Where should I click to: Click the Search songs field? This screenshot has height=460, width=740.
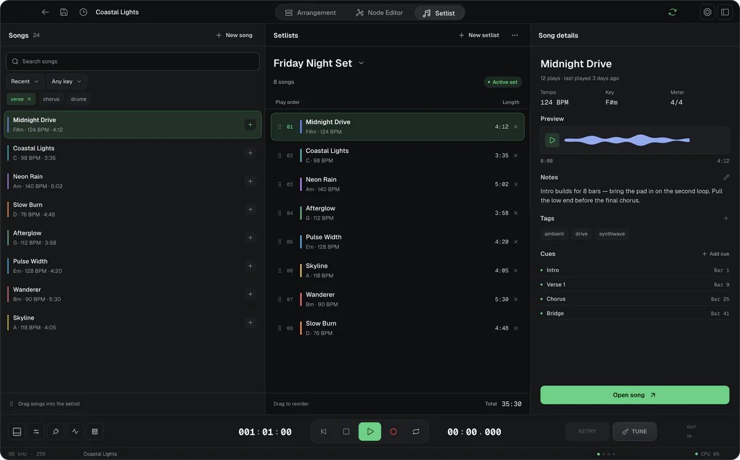coord(132,62)
